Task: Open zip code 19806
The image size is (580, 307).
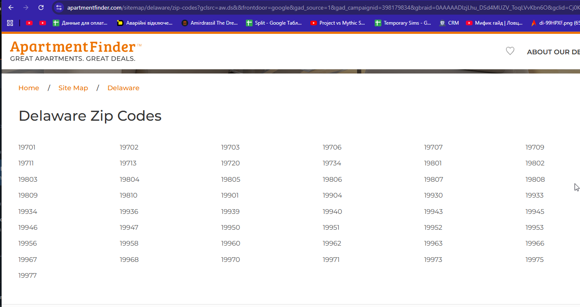Action: pyautogui.click(x=332, y=179)
